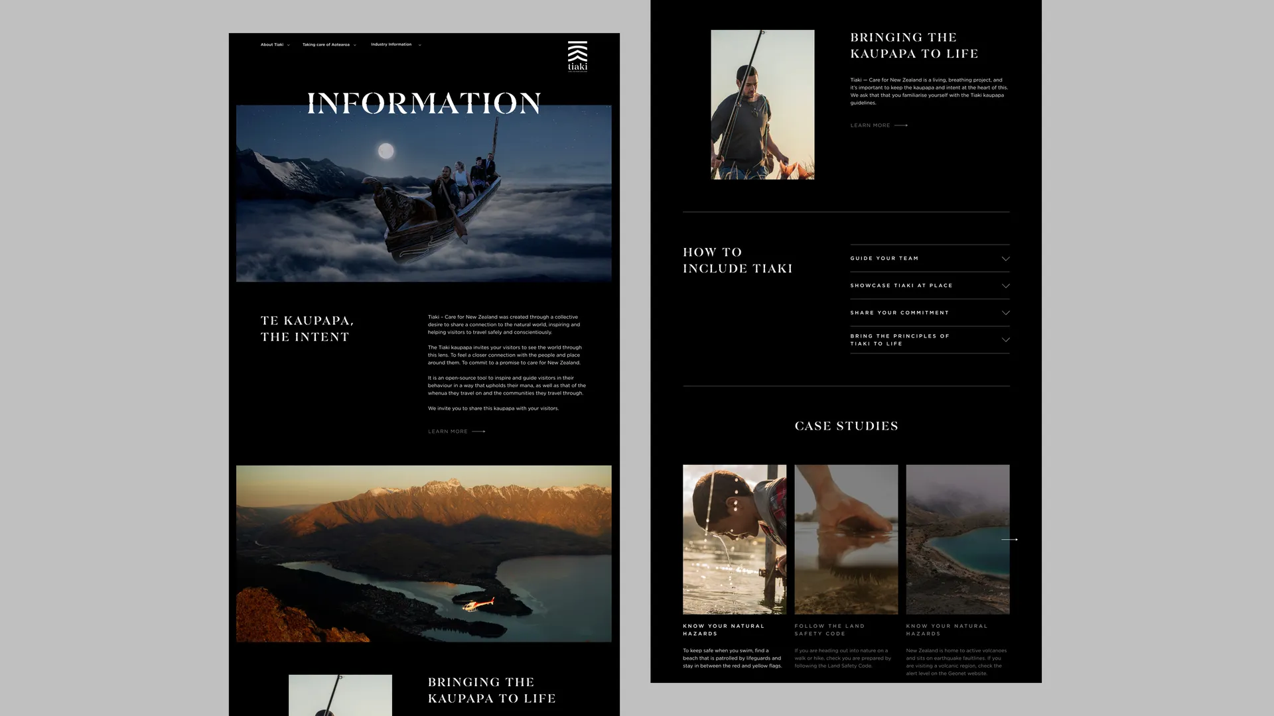Viewport: 1274px width, 716px height.
Task: Click the chevron next to About Tiaki
Action: [x=288, y=45]
